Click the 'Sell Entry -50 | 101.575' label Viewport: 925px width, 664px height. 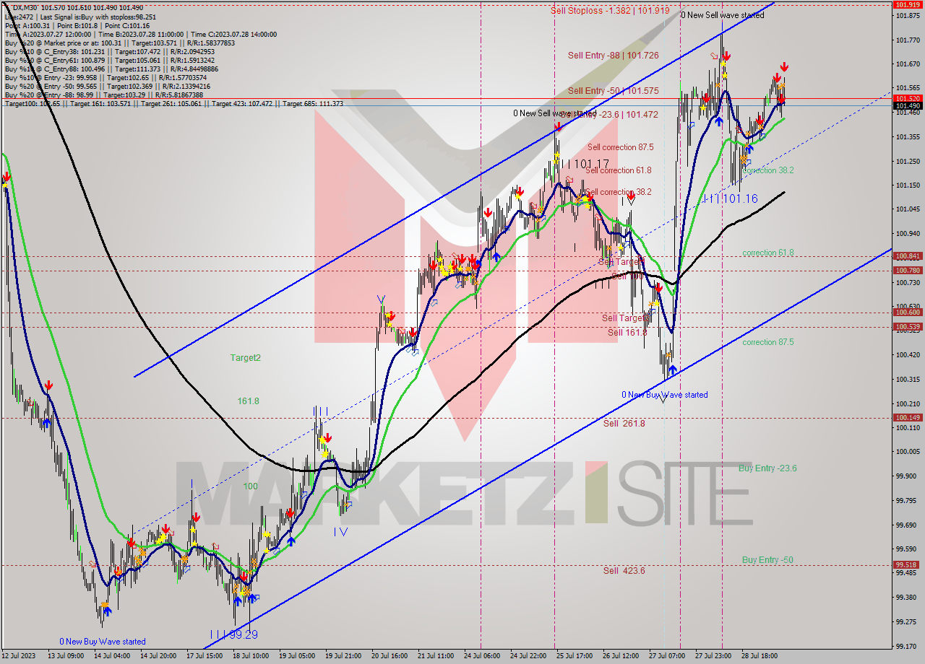click(x=613, y=91)
